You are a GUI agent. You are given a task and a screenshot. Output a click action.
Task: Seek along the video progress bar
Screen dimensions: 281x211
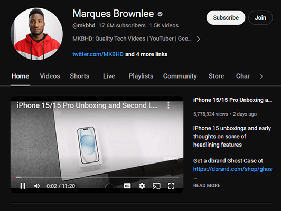tap(97, 177)
